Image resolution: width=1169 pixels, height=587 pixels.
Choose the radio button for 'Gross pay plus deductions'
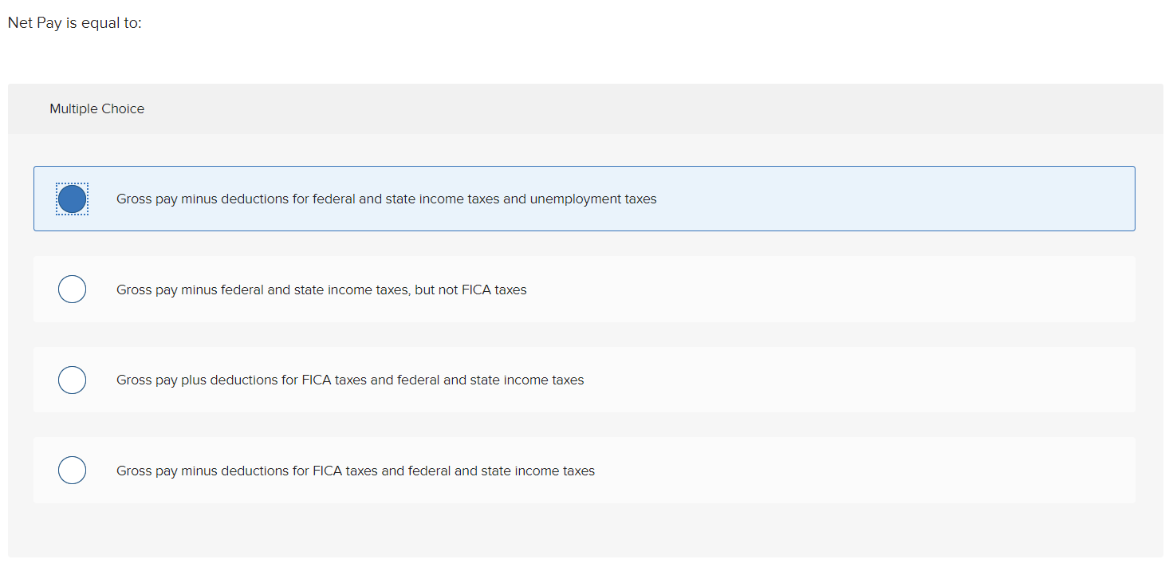pos(72,380)
